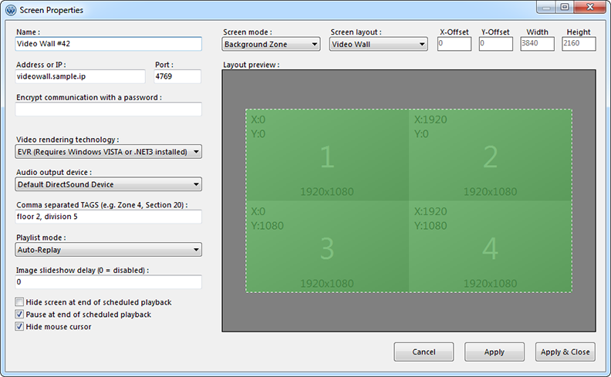Click the Height field showing 2160
This screenshot has height=377, width=611.
coord(579,44)
